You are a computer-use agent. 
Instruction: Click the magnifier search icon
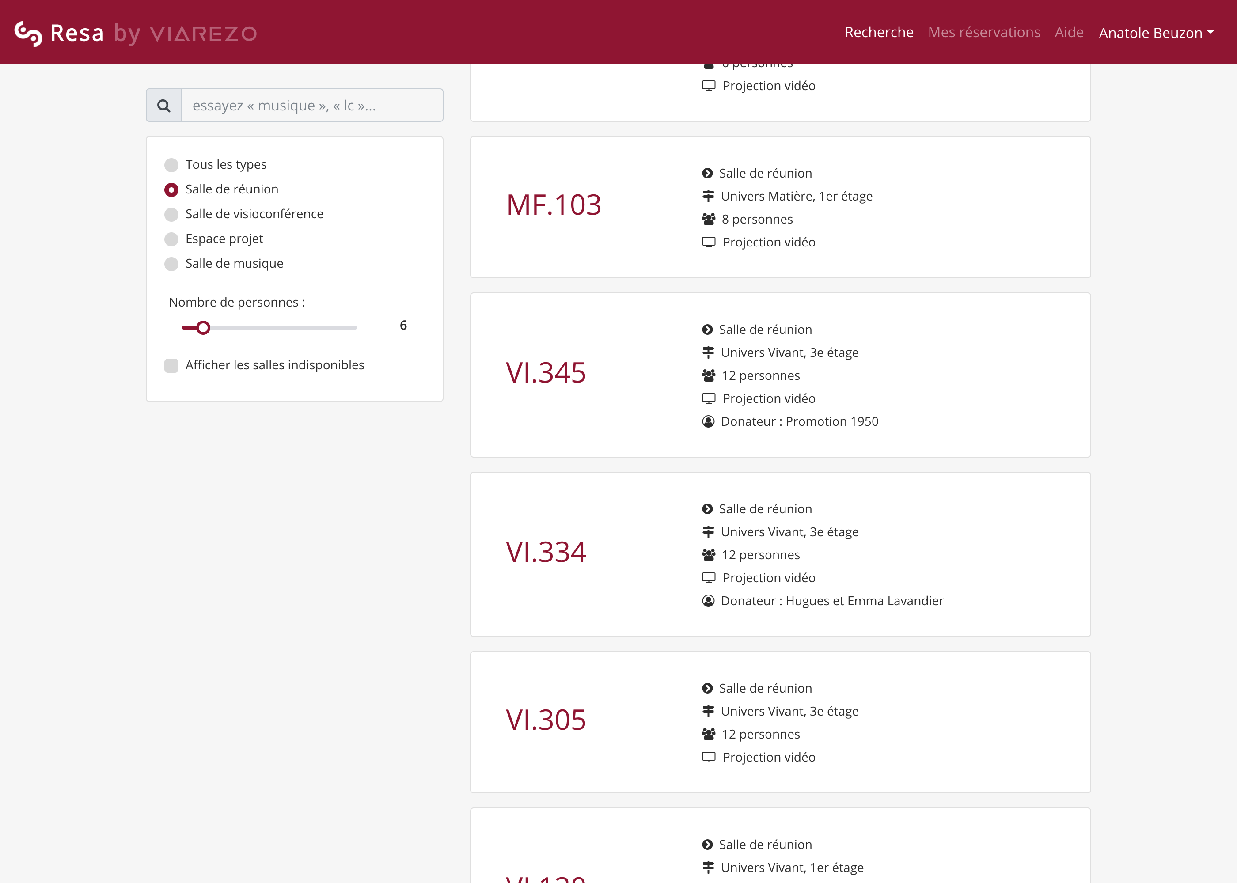point(163,106)
